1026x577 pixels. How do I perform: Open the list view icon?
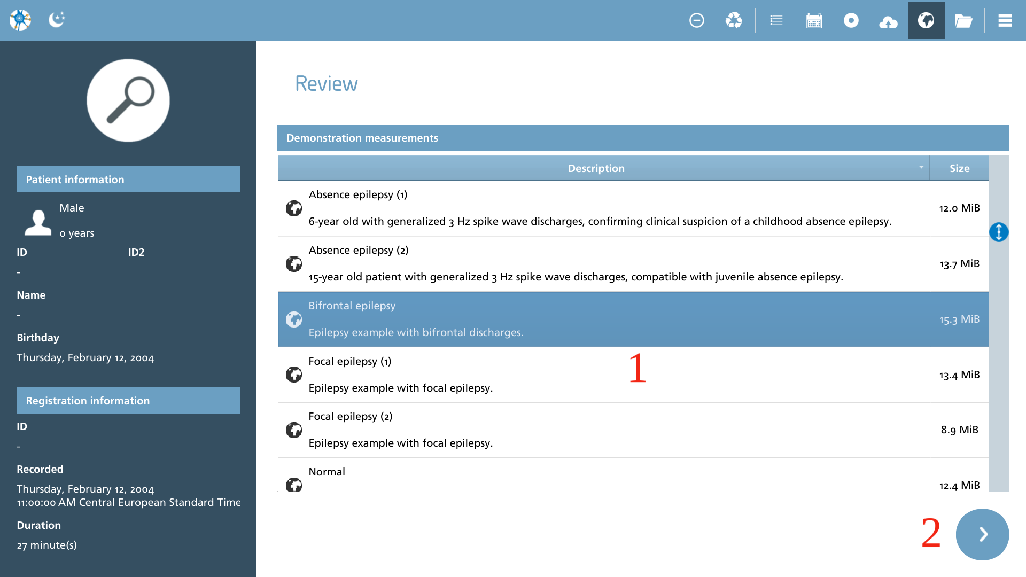[x=776, y=20]
